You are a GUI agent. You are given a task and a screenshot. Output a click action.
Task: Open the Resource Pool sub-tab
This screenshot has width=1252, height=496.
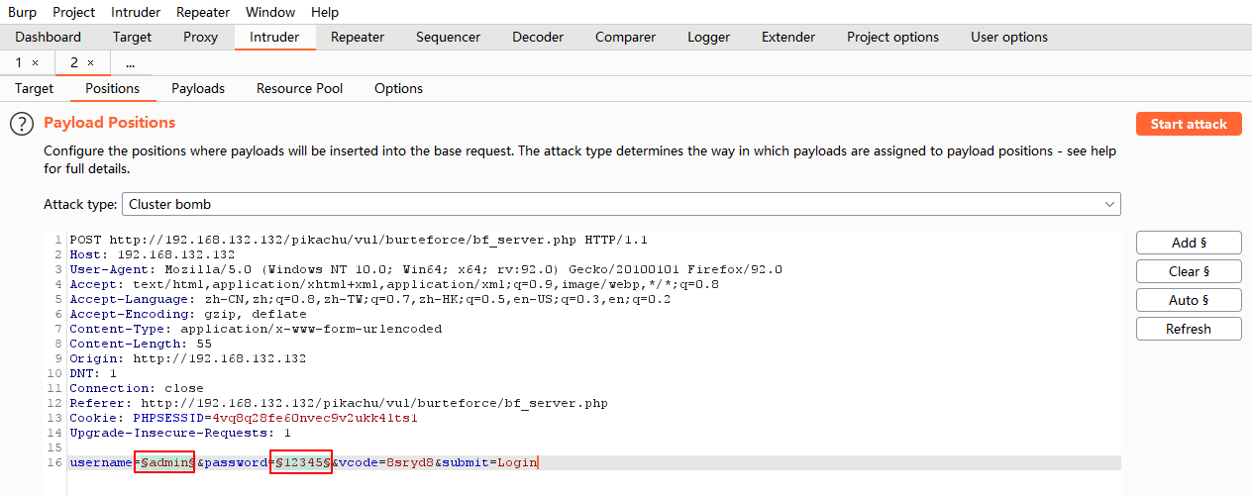click(299, 88)
